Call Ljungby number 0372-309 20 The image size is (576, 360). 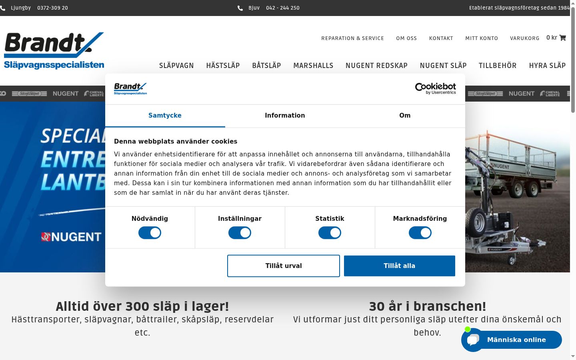click(52, 8)
